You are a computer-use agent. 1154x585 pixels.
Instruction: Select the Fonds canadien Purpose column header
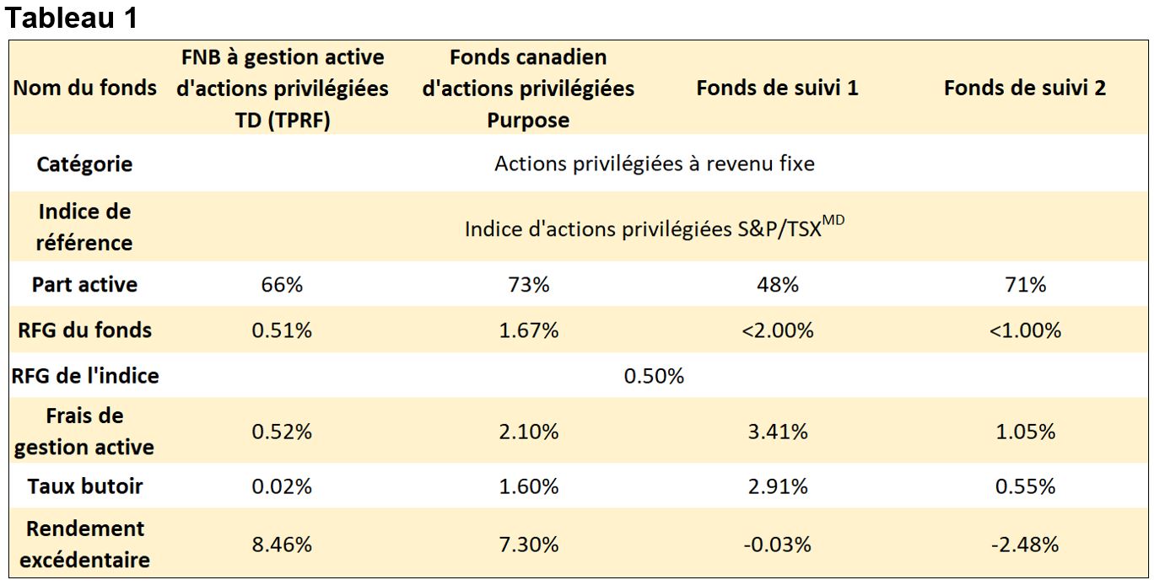point(528,89)
